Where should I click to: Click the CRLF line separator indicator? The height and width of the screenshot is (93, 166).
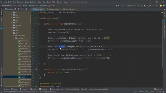[147, 92]
